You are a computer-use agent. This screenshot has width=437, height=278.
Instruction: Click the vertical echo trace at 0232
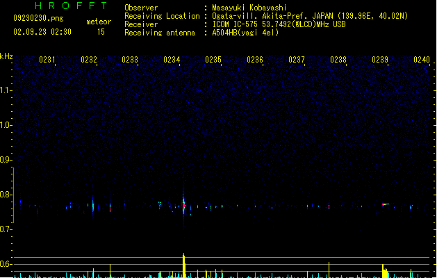pos(93,206)
